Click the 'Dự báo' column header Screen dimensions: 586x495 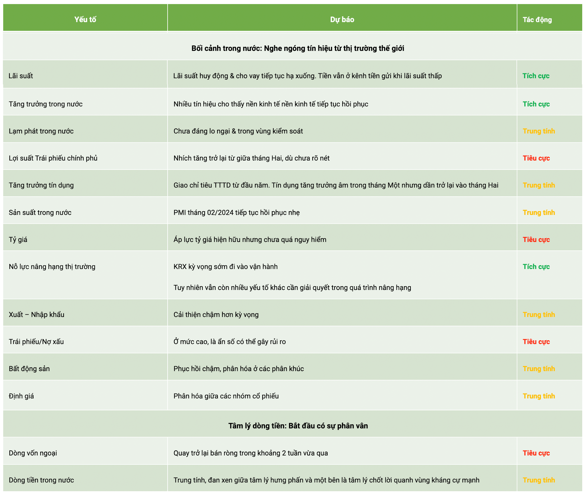pyautogui.click(x=342, y=20)
